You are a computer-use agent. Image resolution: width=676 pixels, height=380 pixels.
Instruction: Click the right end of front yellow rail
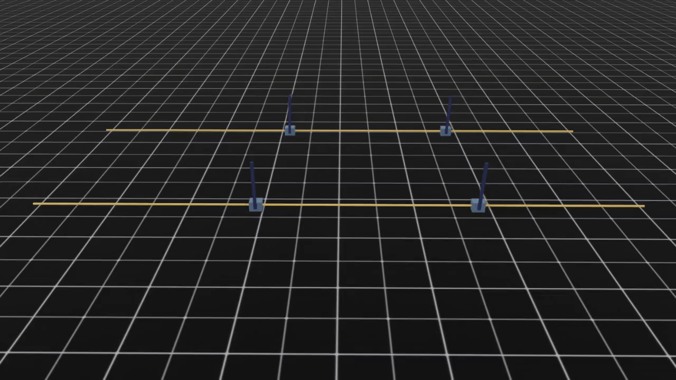click(x=643, y=206)
